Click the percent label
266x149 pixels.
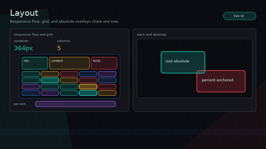click(x=20, y=104)
